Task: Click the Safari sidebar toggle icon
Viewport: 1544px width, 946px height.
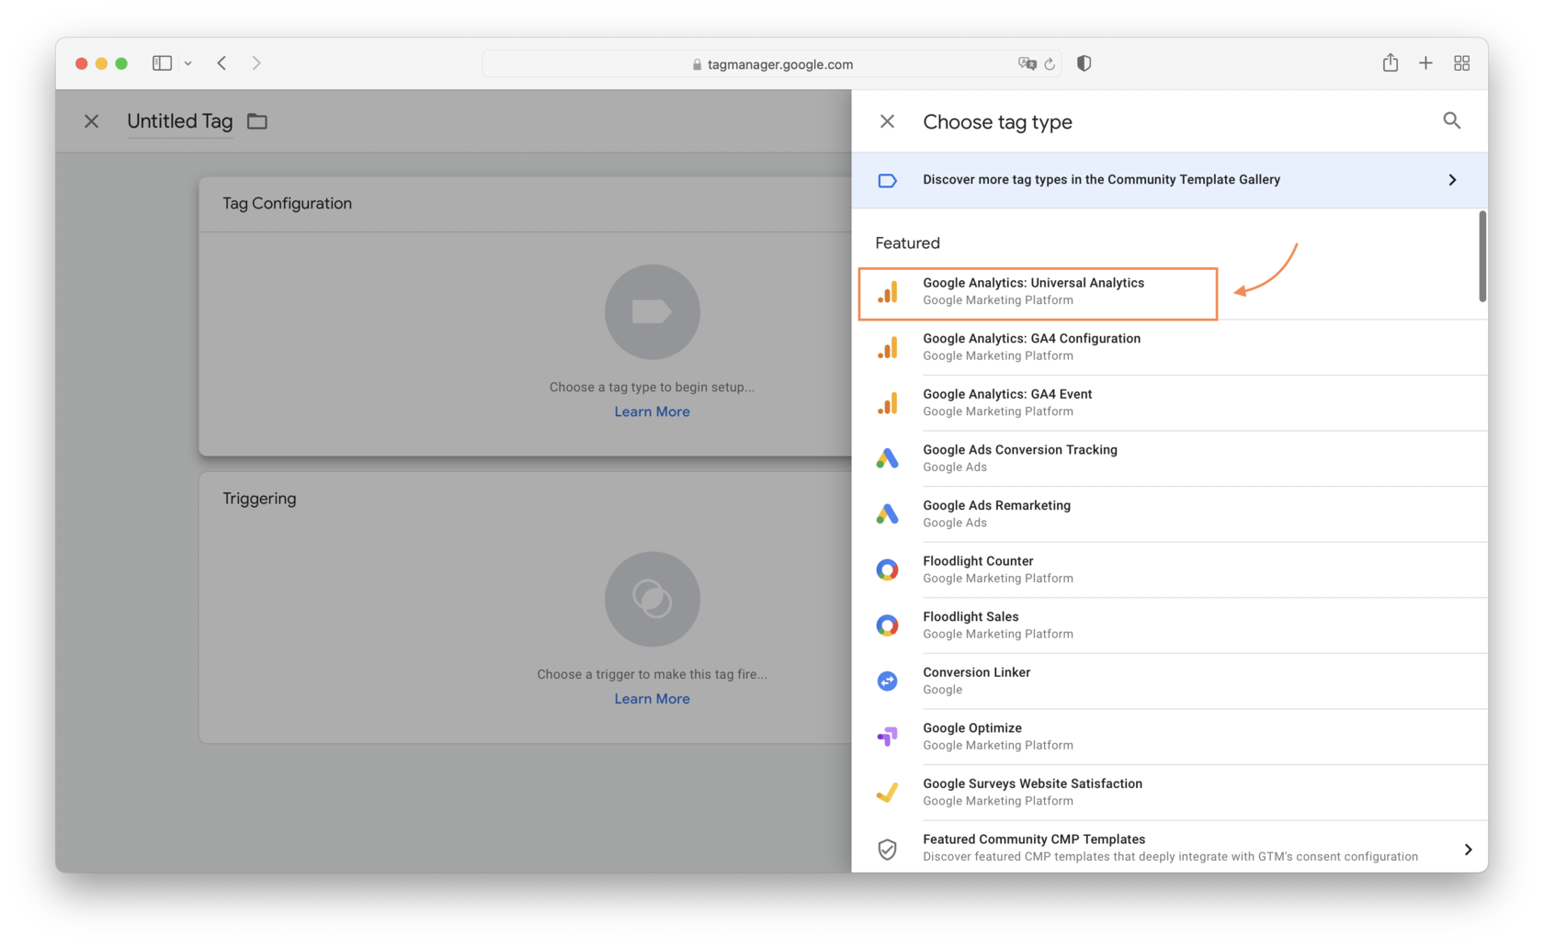Action: tap(162, 63)
